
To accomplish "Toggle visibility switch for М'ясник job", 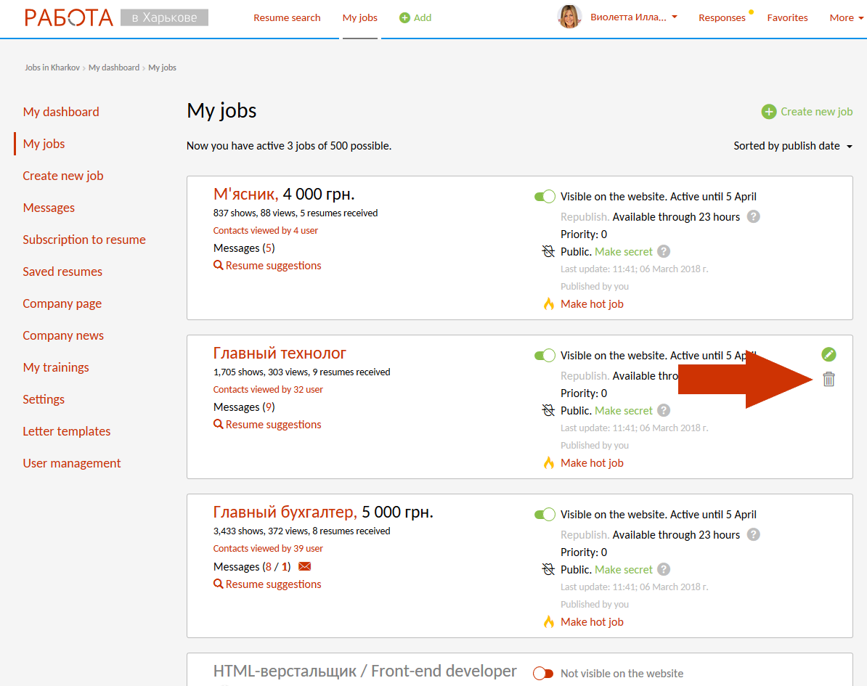I will pyautogui.click(x=545, y=197).
